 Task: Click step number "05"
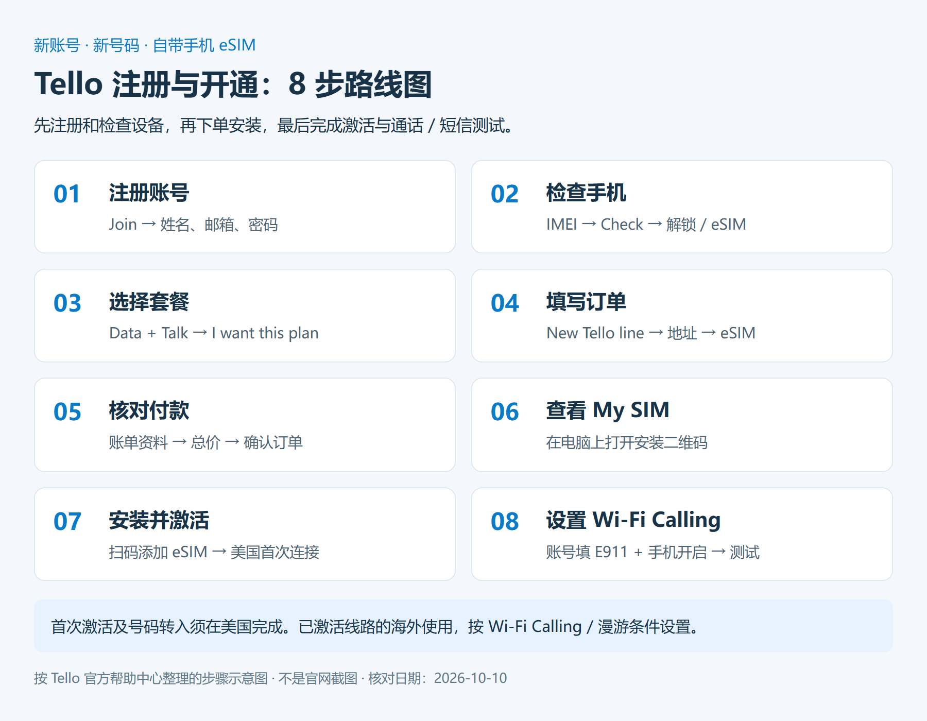[67, 412]
